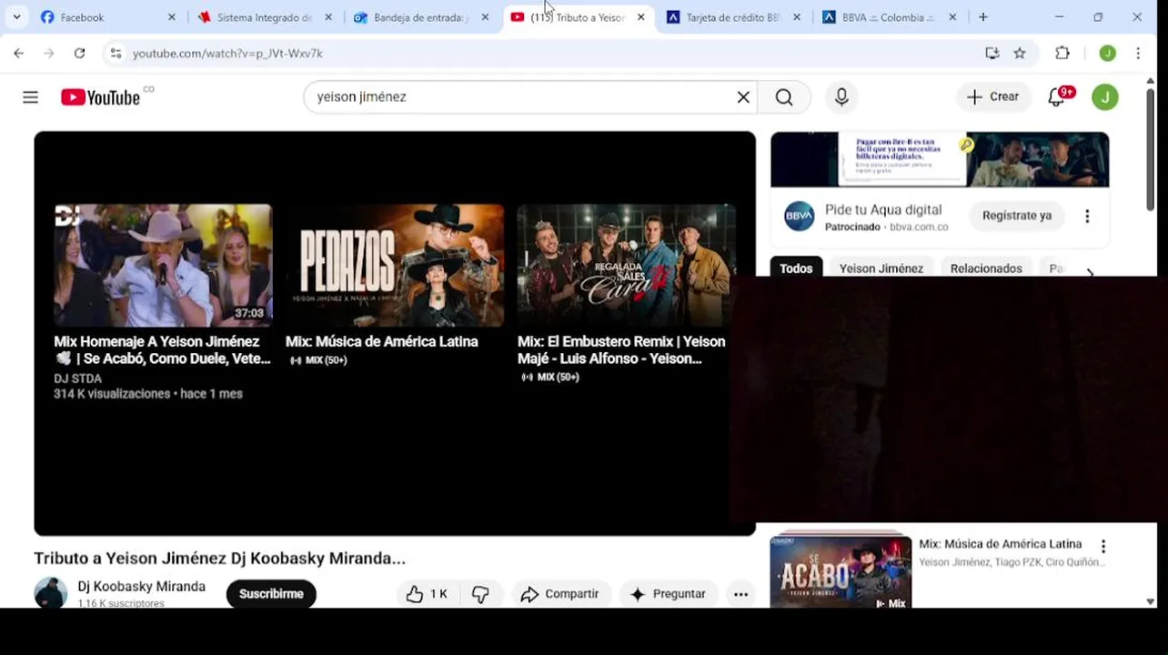Select the Yeison Jiménez filter chip
Viewport: 1168px width, 655px height.
tap(881, 267)
